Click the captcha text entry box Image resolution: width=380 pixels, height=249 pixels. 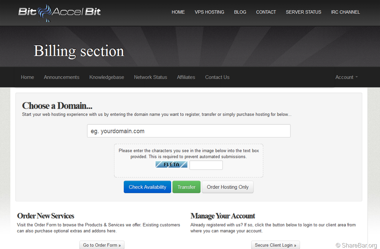(x=206, y=165)
